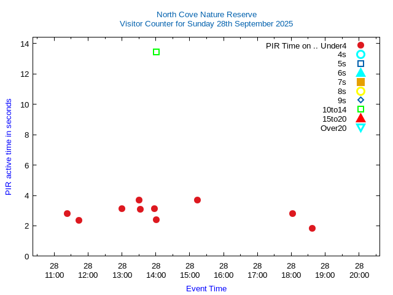
Task: Click the Visitor Counter date subtitle
Action: pyautogui.click(x=206, y=24)
